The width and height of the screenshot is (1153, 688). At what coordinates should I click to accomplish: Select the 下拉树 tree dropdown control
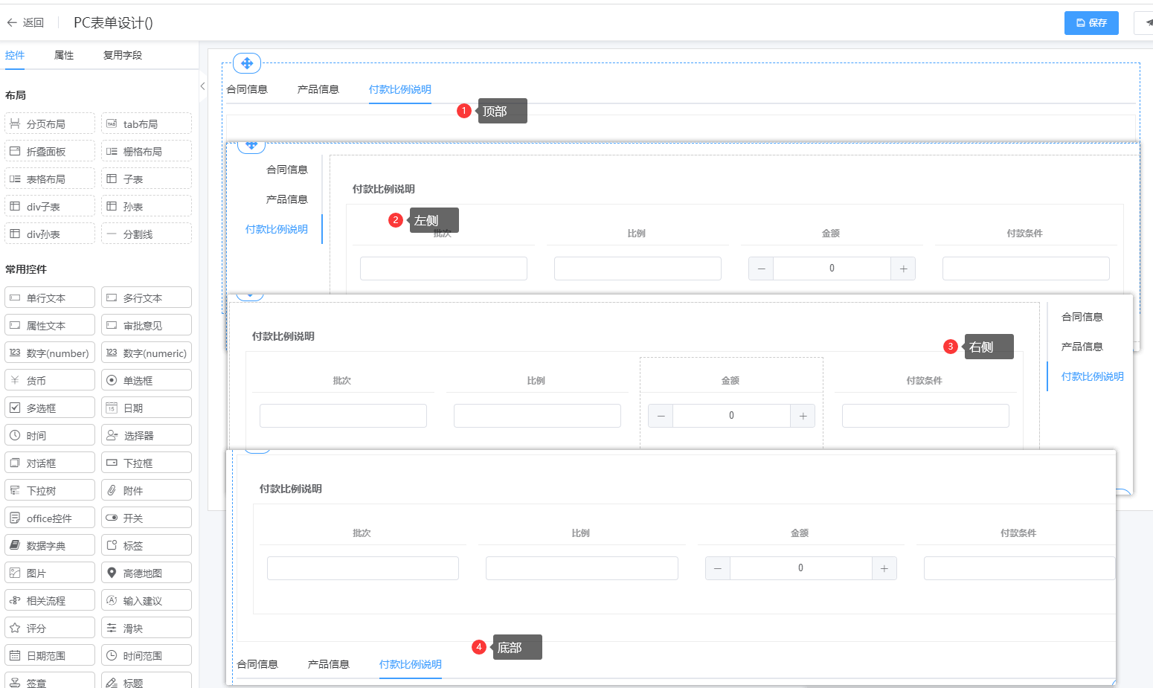49,491
